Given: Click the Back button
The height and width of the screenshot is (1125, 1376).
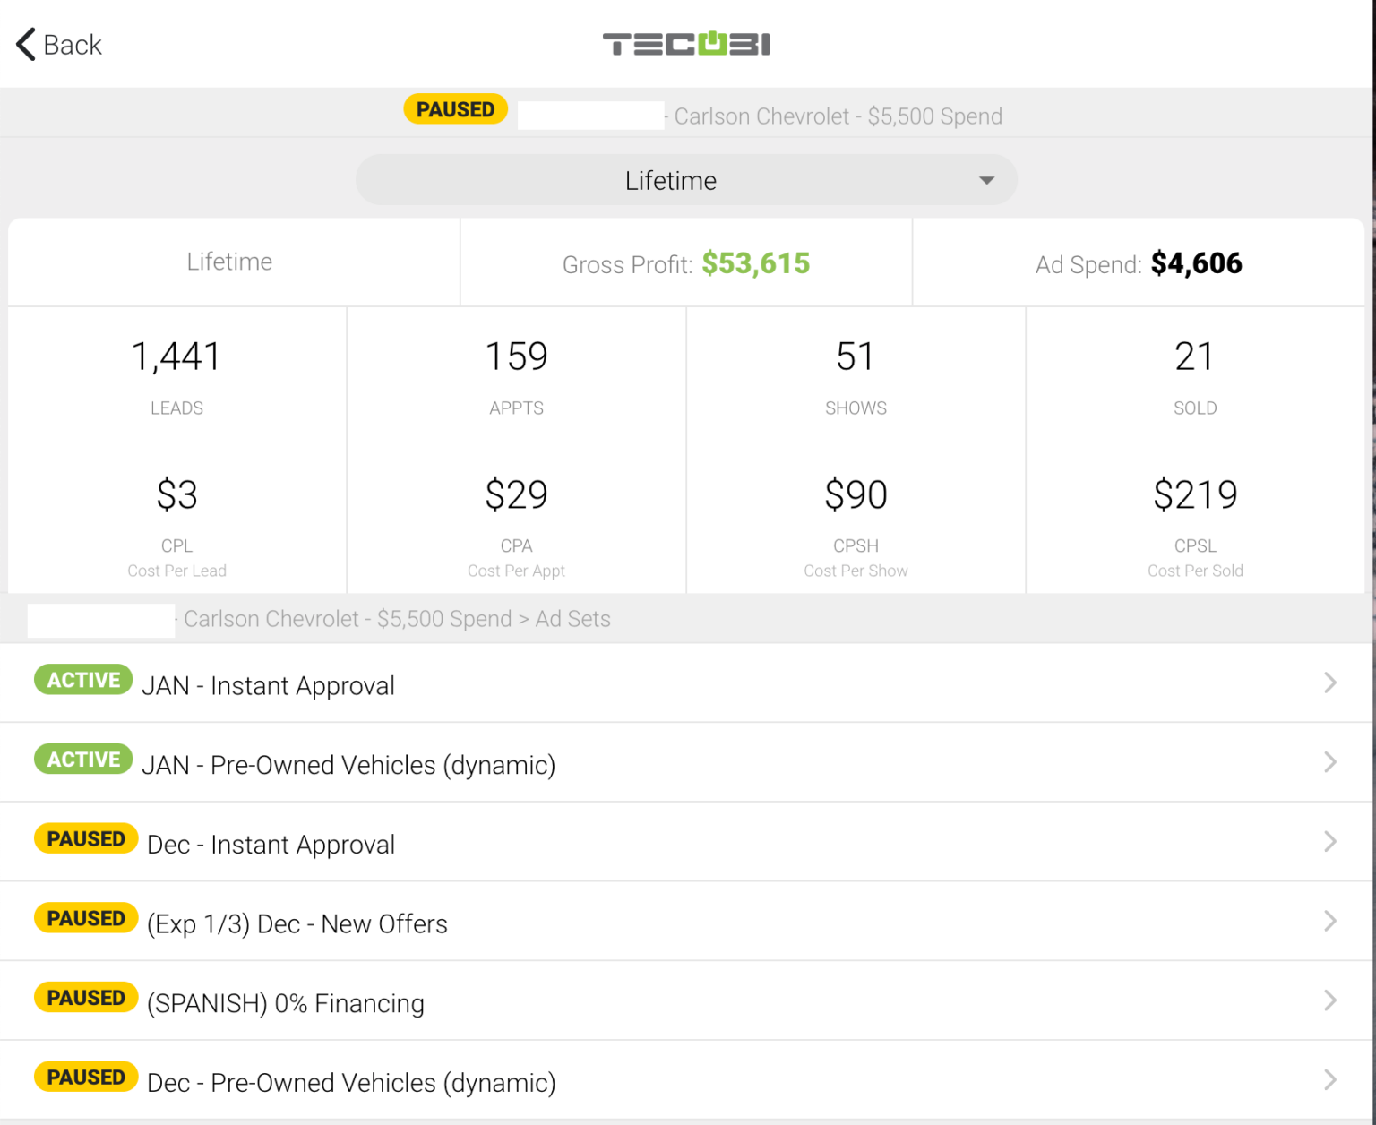Looking at the screenshot, I should pyautogui.click(x=58, y=44).
